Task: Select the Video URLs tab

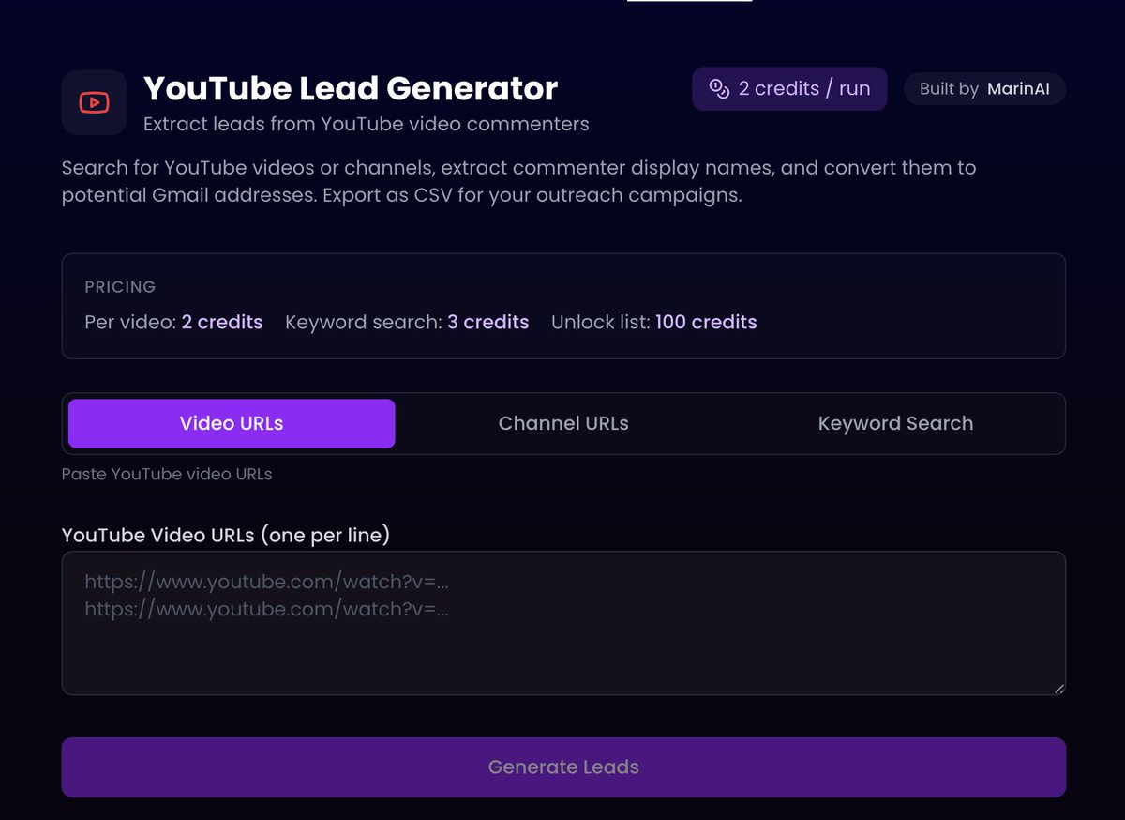Action: point(232,423)
